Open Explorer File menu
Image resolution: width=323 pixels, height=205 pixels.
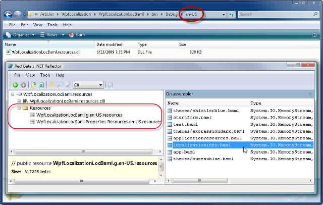[12, 25]
